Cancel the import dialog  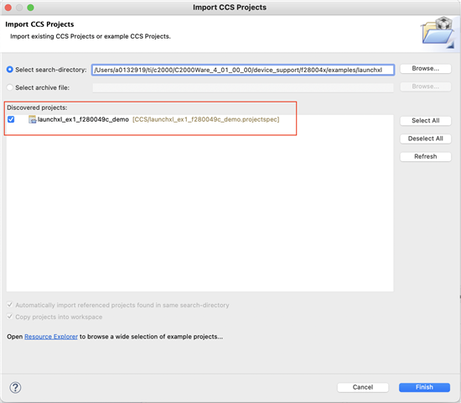363,387
